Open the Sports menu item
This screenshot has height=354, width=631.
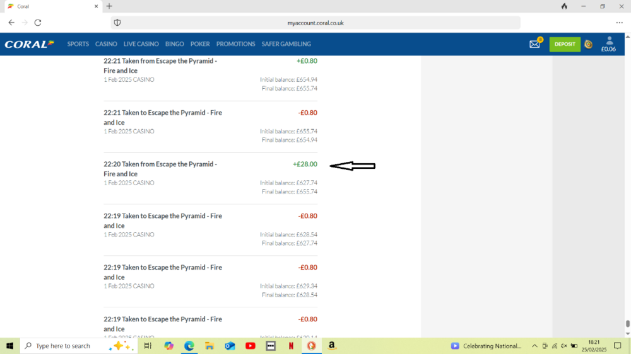pyautogui.click(x=78, y=44)
